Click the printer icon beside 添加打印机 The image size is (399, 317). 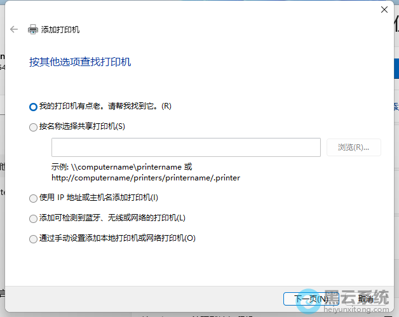[33, 29]
